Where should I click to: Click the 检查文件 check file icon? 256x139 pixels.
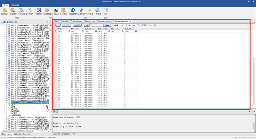(x=13, y=12)
